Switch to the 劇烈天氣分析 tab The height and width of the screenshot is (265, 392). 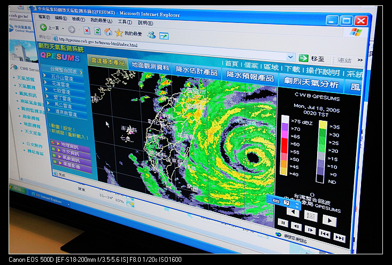pos(311,82)
